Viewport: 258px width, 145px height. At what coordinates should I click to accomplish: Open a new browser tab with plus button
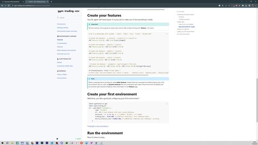[x=51, y=2]
